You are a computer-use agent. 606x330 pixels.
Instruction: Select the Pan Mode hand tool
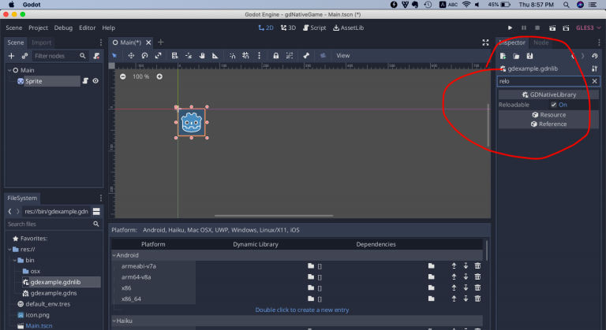click(x=202, y=56)
